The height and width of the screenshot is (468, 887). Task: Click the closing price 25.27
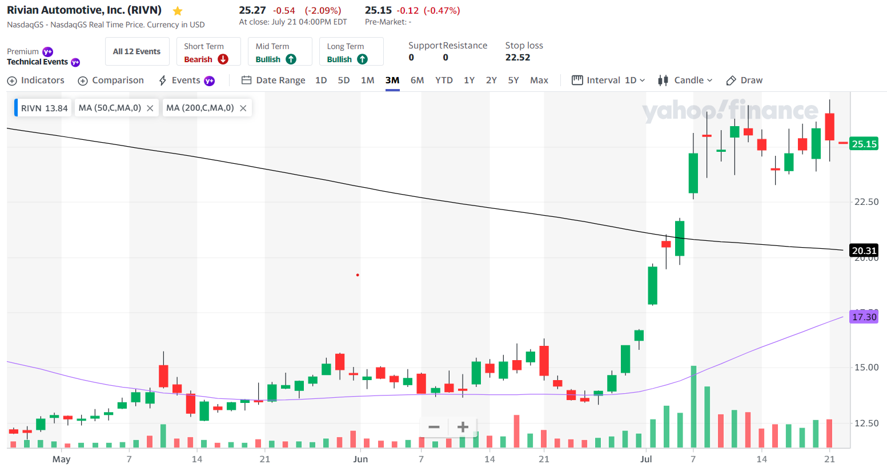252,10
